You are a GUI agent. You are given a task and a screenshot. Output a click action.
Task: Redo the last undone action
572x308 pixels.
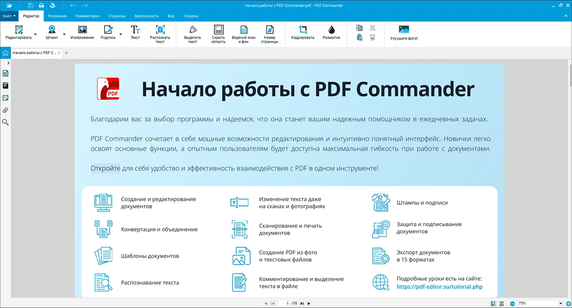click(x=84, y=5)
